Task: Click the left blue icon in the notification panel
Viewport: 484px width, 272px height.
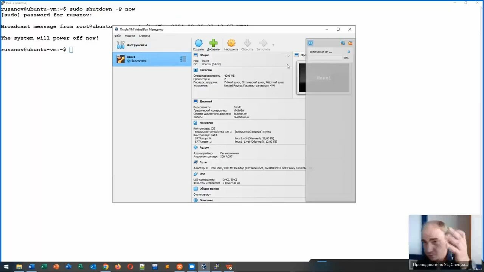Action: (310, 43)
